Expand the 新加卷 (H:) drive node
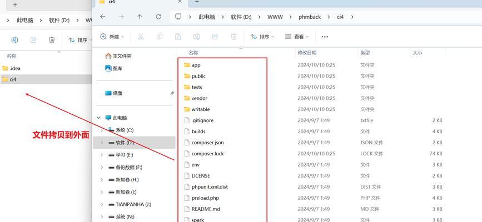This screenshot has height=222, width=482. tap(102, 180)
